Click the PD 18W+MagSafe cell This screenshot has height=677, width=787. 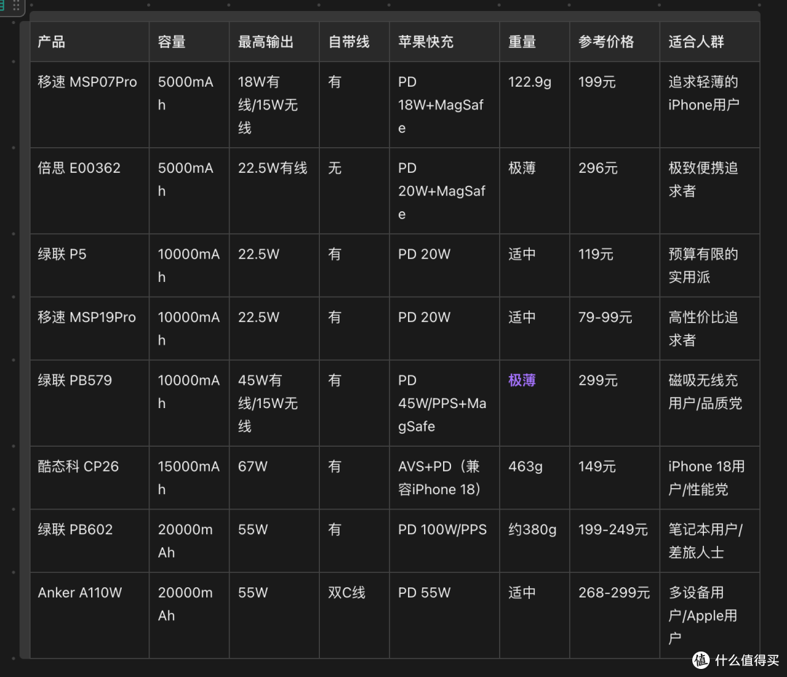(x=445, y=105)
